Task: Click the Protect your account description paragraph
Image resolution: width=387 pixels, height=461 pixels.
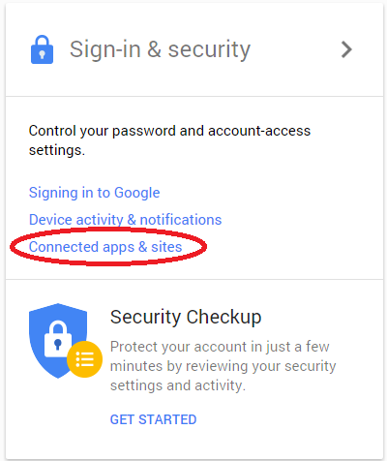Action: click(x=223, y=366)
